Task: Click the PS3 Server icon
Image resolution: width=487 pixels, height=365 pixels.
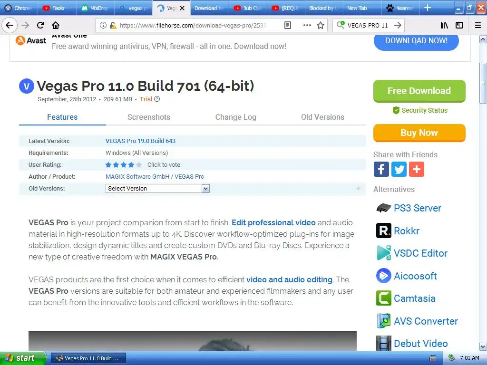Action: 384,208
